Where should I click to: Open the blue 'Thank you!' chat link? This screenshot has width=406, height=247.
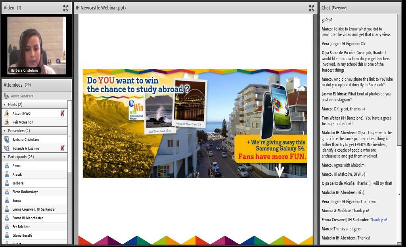pyautogui.click(x=378, y=220)
